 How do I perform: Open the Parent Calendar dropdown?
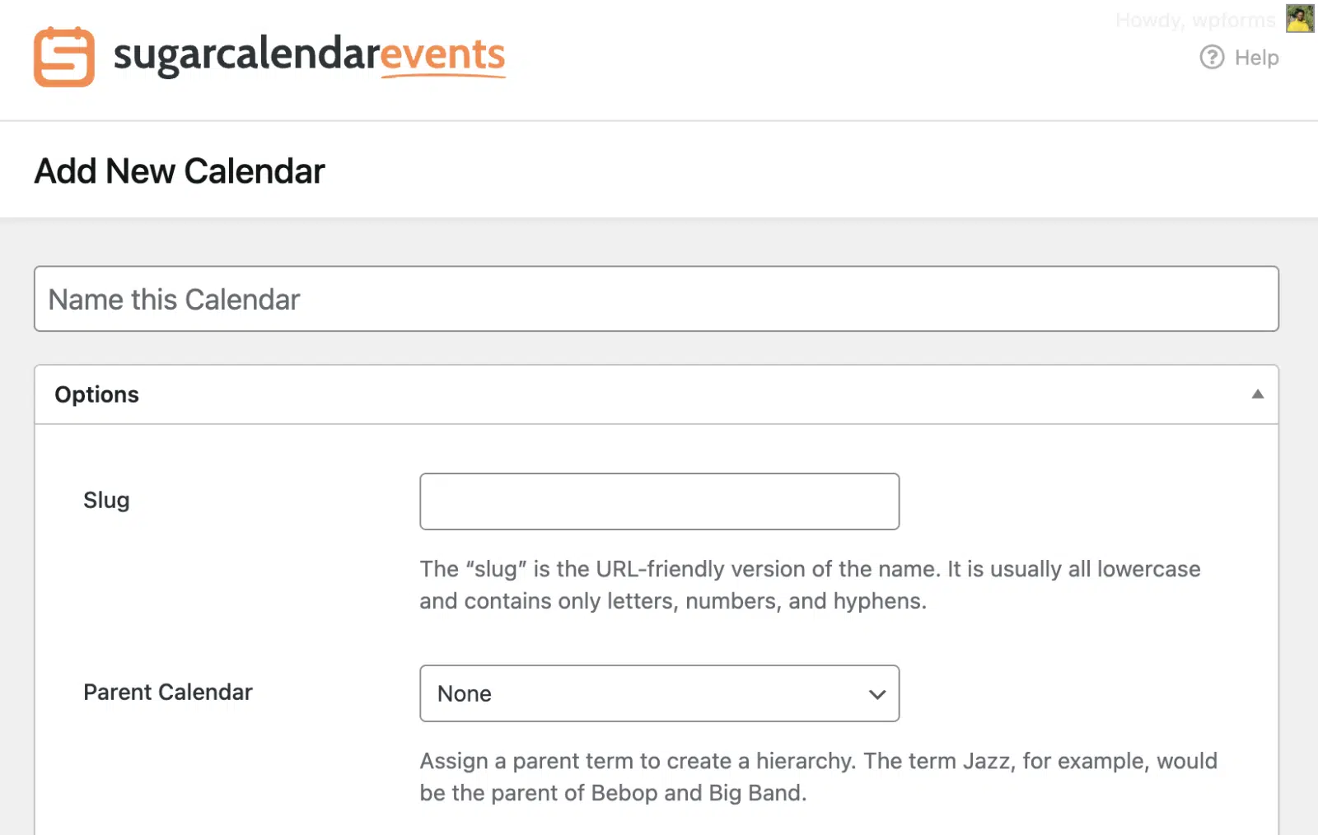(x=659, y=693)
